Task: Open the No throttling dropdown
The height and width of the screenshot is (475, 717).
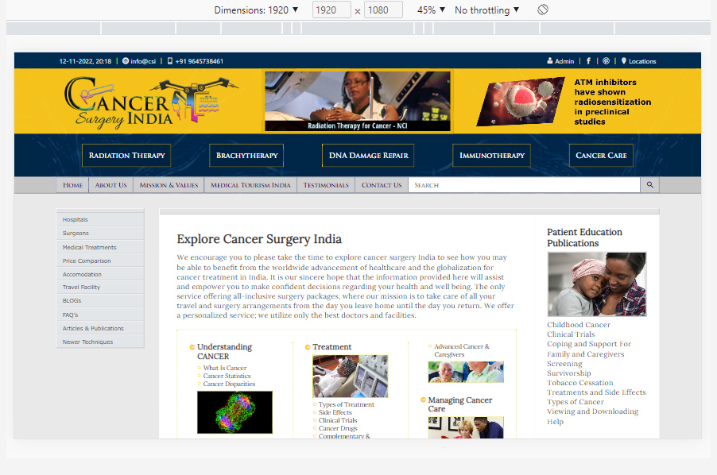Action: point(486,10)
